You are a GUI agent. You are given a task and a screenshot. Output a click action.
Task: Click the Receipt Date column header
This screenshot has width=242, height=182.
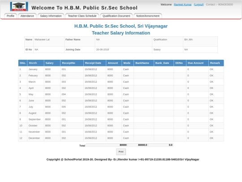(95, 63)
